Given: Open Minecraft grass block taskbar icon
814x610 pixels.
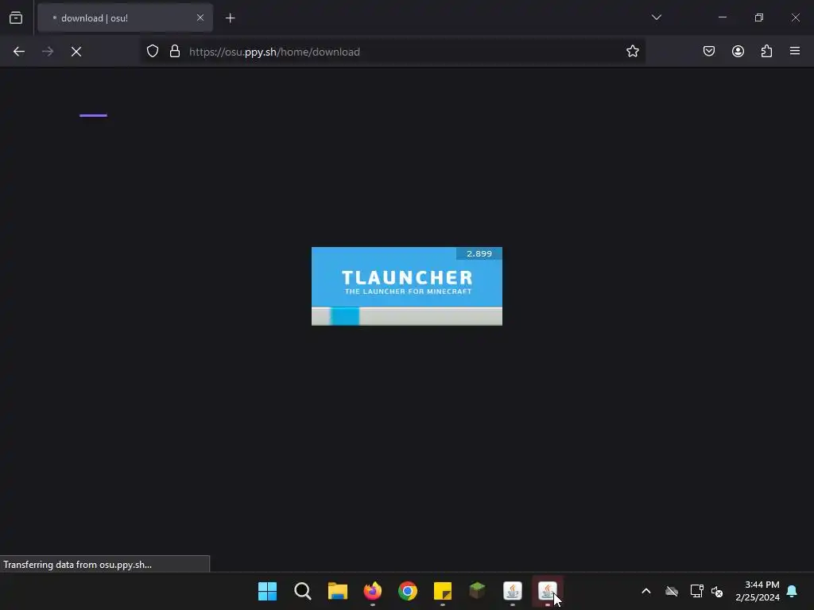Looking at the screenshot, I should click(478, 591).
